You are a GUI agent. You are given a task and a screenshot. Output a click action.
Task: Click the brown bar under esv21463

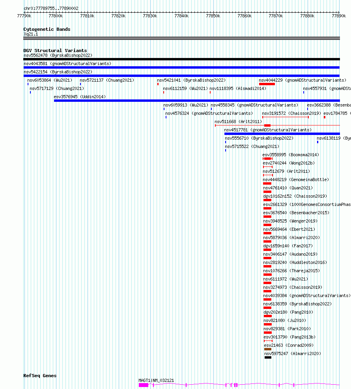point(268,349)
